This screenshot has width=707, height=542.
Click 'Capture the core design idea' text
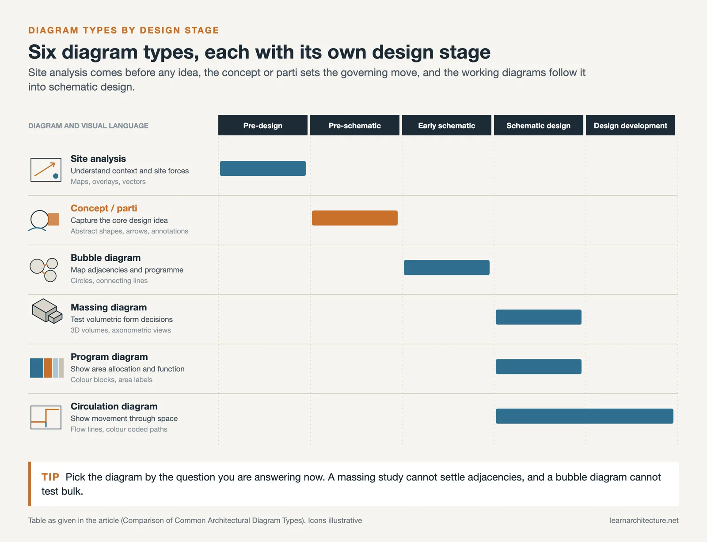[x=119, y=220]
